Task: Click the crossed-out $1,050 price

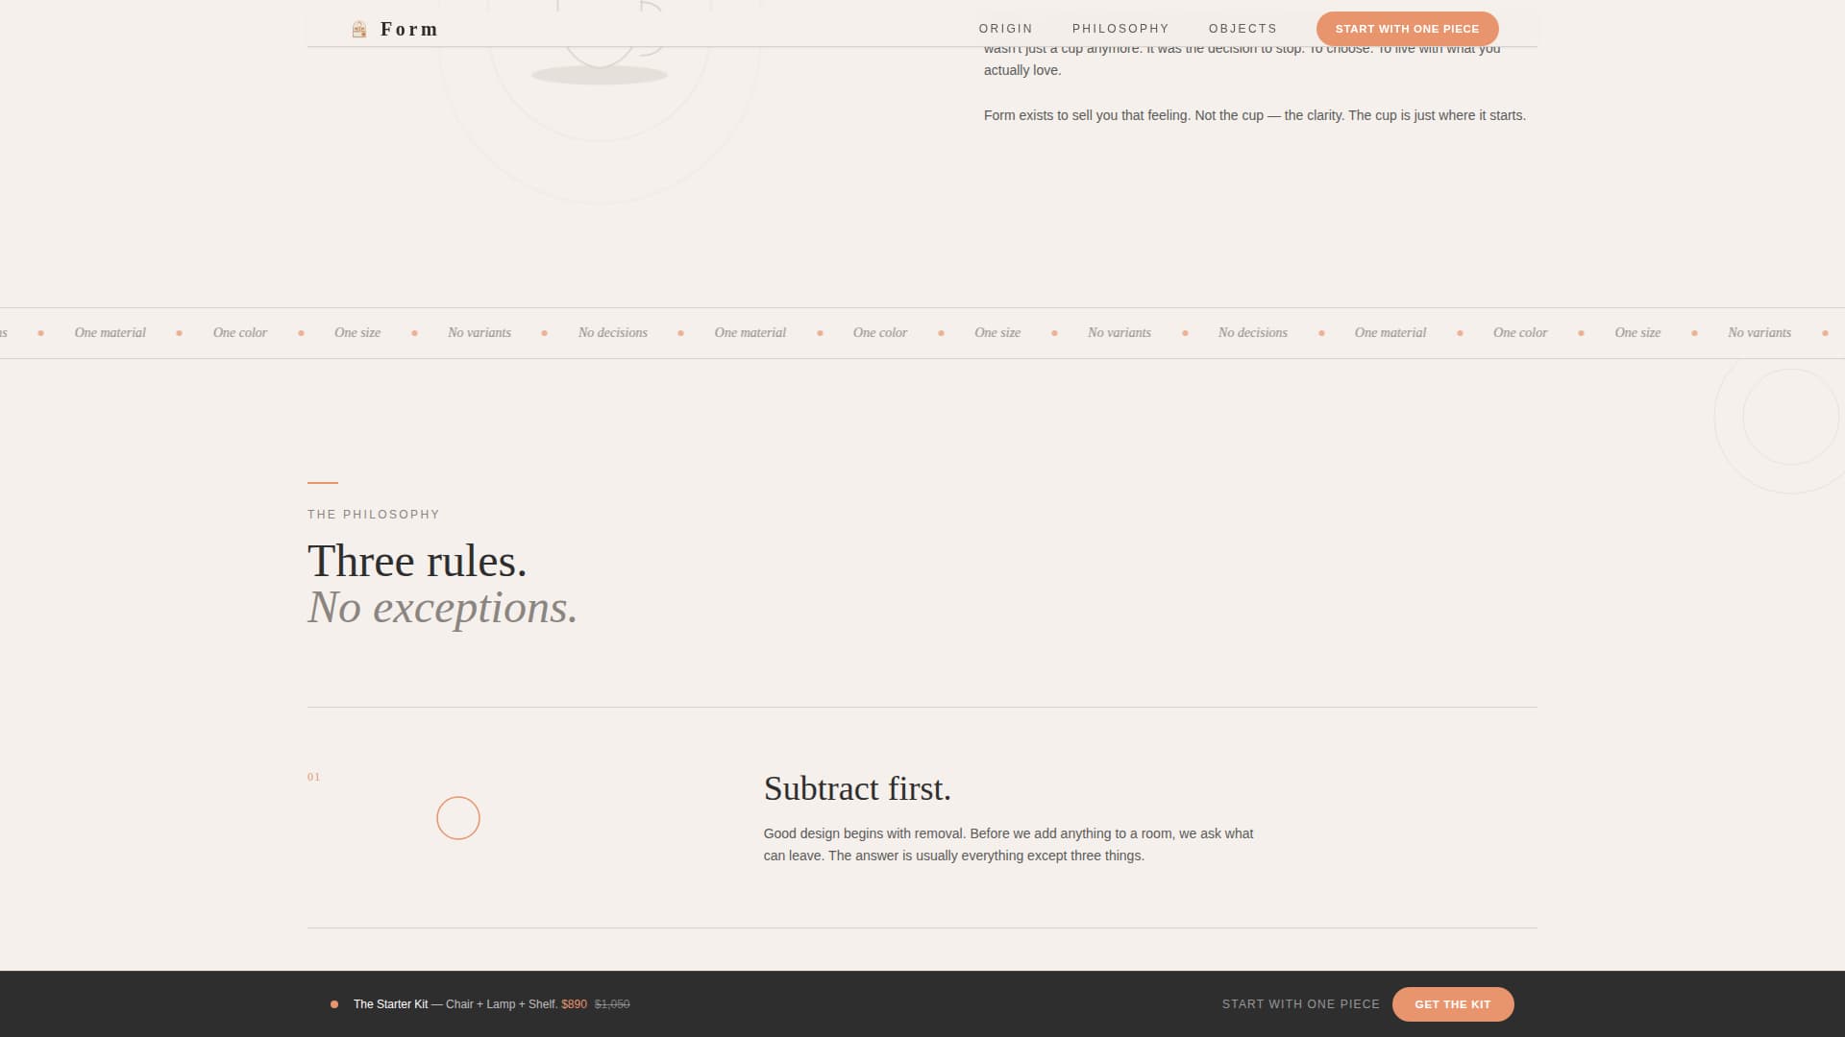Action: pos(612,1004)
